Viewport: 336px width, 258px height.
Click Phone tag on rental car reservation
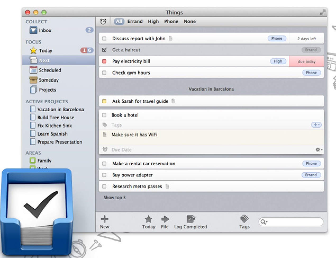point(311,163)
